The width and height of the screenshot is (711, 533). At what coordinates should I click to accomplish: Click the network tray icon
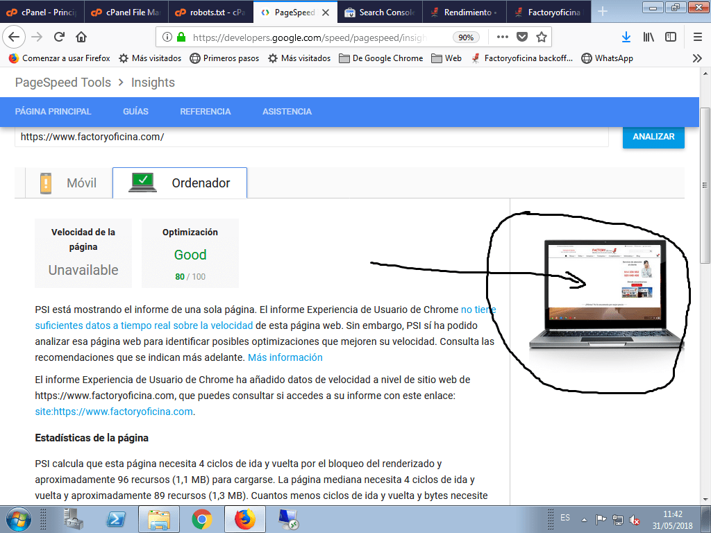tap(617, 519)
